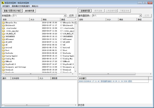Sort local files by 修改 column header
154x108 pixels.
[x=51, y=20]
